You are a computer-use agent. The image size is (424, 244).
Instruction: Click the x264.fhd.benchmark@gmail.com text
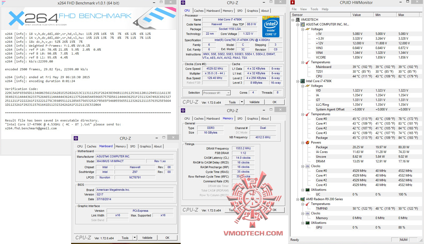click(x=31, y=128)
